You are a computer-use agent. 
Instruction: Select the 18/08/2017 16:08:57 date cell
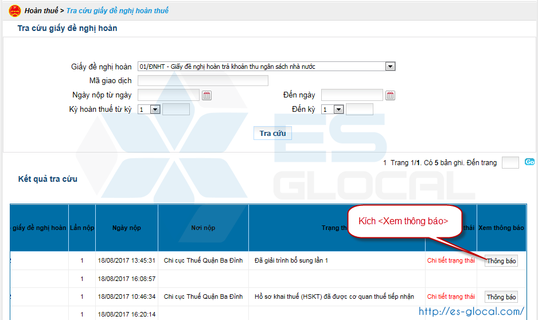point(127,279)
